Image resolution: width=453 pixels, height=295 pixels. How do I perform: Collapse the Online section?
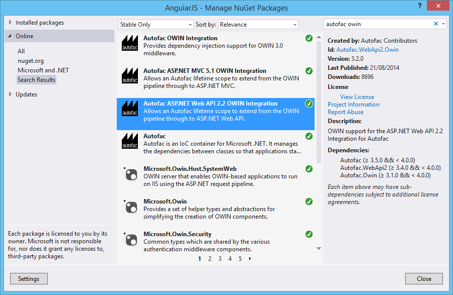click(x=10, y=36)
